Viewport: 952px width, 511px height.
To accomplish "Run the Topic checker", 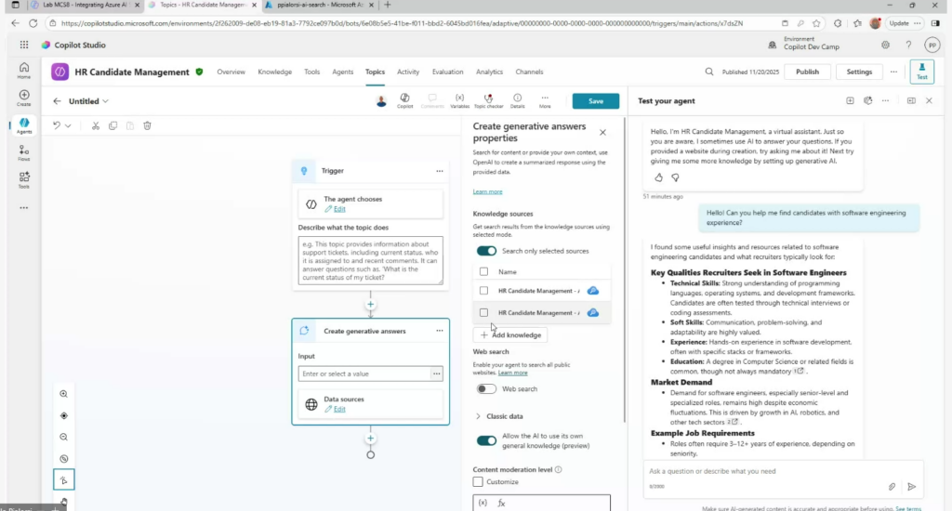I will coord(488,100).
